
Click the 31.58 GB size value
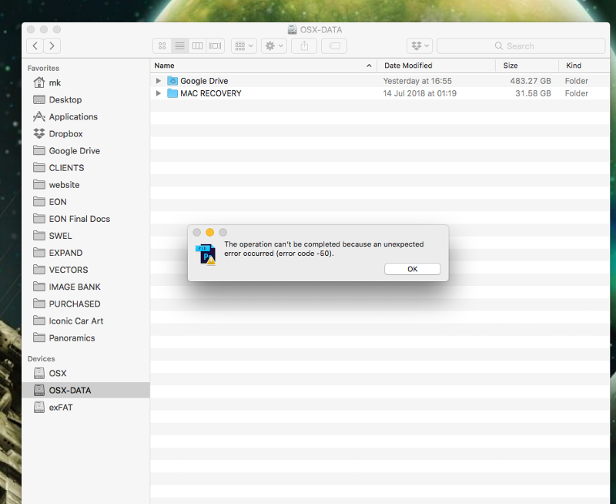[533, 93]
